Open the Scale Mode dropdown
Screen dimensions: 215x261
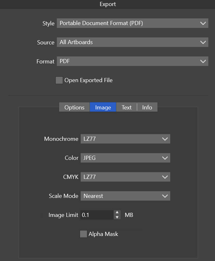click(125, 196)
